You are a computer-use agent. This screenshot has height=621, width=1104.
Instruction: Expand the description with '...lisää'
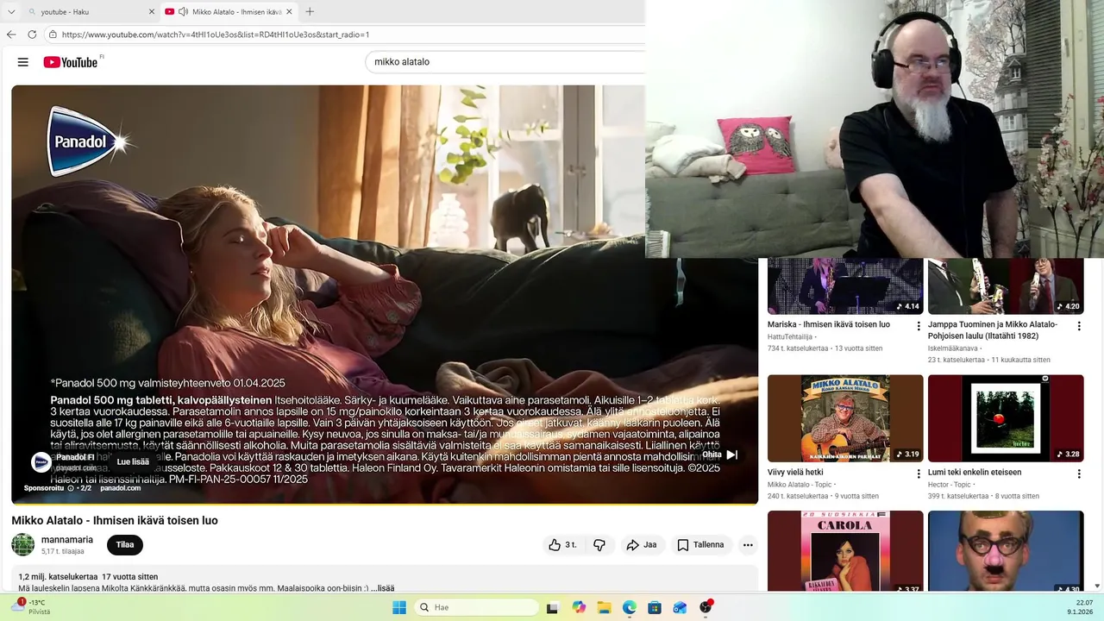point(383,588)
